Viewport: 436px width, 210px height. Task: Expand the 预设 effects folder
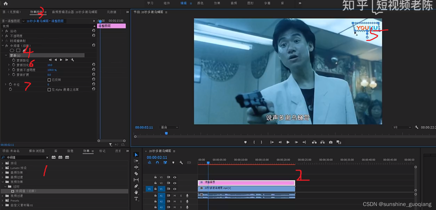point(3,163)
